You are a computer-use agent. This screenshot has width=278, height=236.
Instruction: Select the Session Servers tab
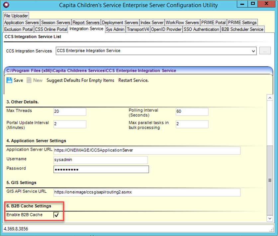click(x=56, y=23)
